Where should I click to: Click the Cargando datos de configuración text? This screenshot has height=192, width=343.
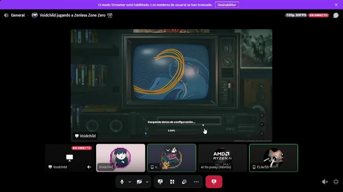point(171,122)
